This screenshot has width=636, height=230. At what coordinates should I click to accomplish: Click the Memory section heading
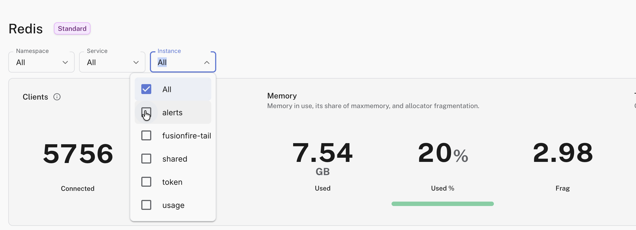click(282, 96)
